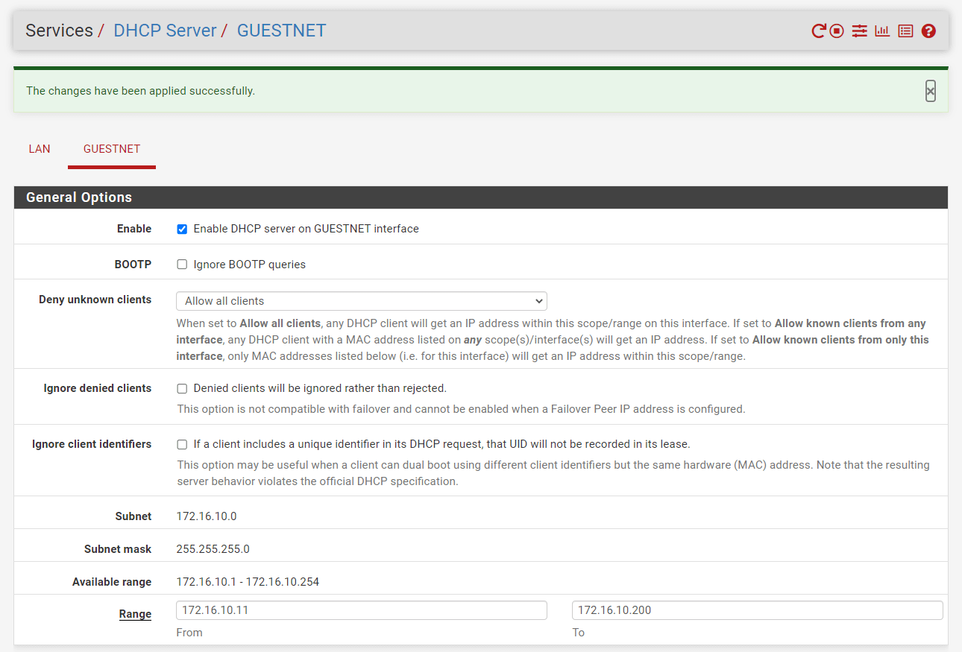The width and height of the screenshot is (962, 652).
Task: Click the Enable row label
Action: point(134,229)
